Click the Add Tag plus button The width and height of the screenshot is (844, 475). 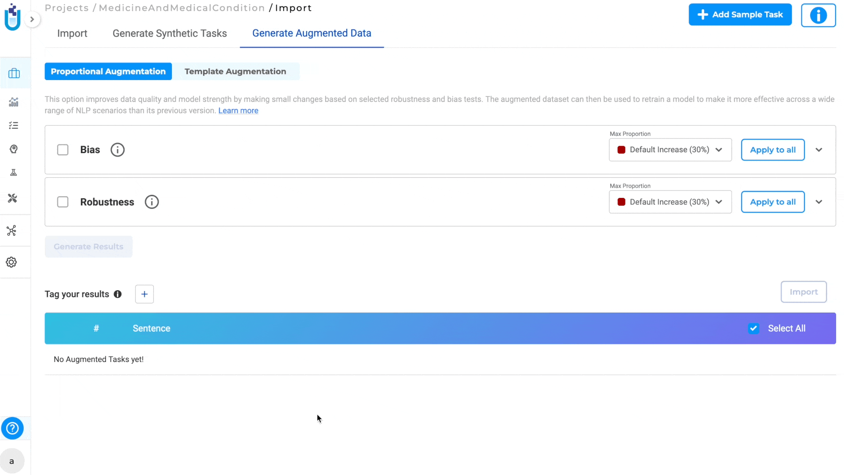click(144, 294)
